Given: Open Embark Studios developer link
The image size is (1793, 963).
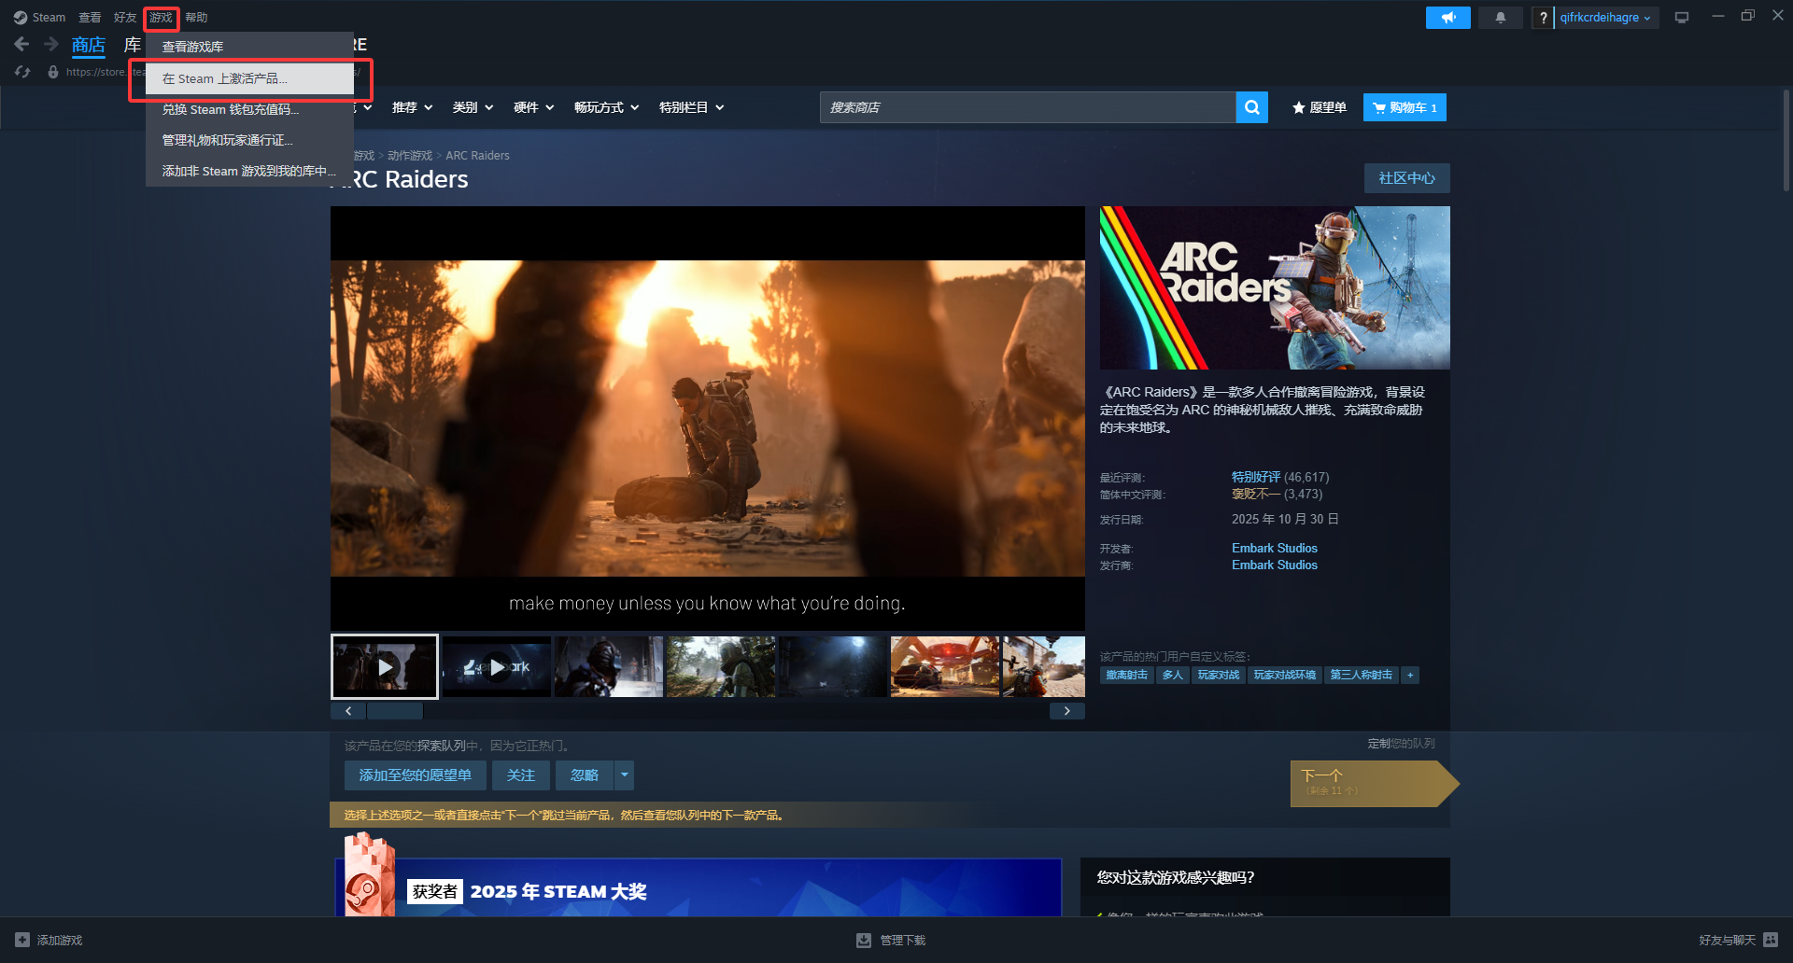Looking at the screenshot, I should [x=1274, y=548].
